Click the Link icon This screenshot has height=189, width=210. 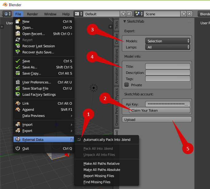(18, 103)
